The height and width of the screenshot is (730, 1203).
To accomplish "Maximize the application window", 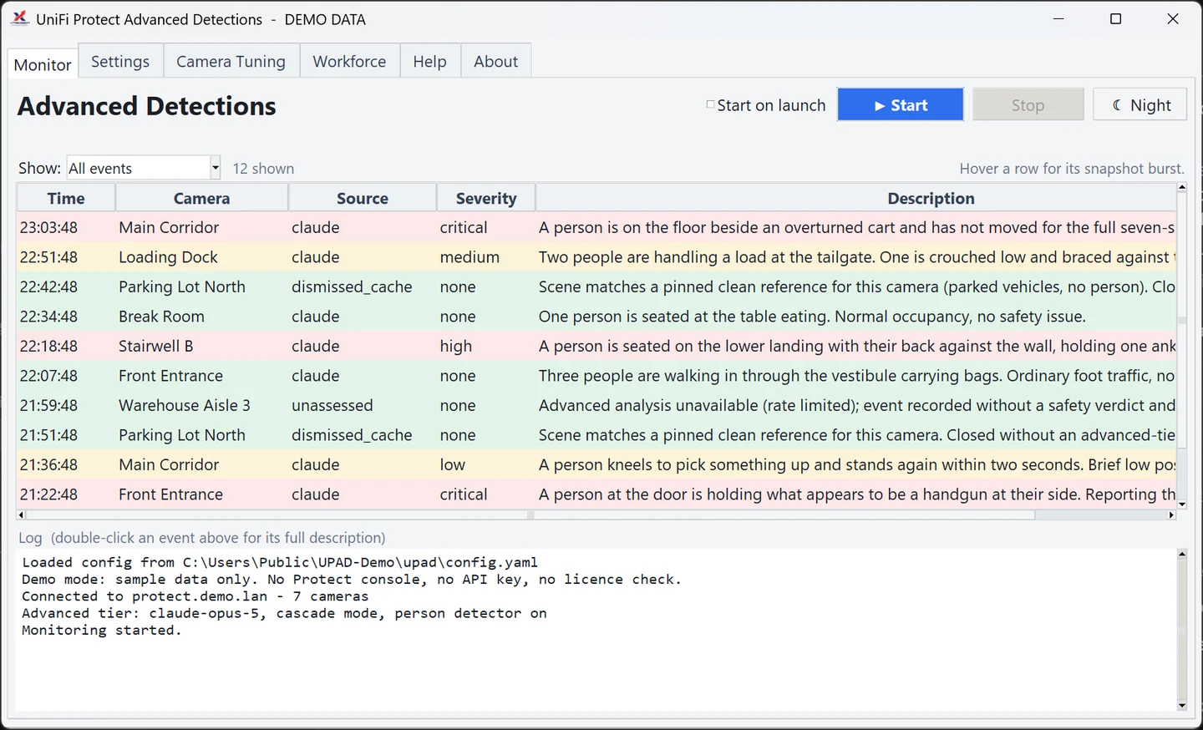I will coord(1115,18).
